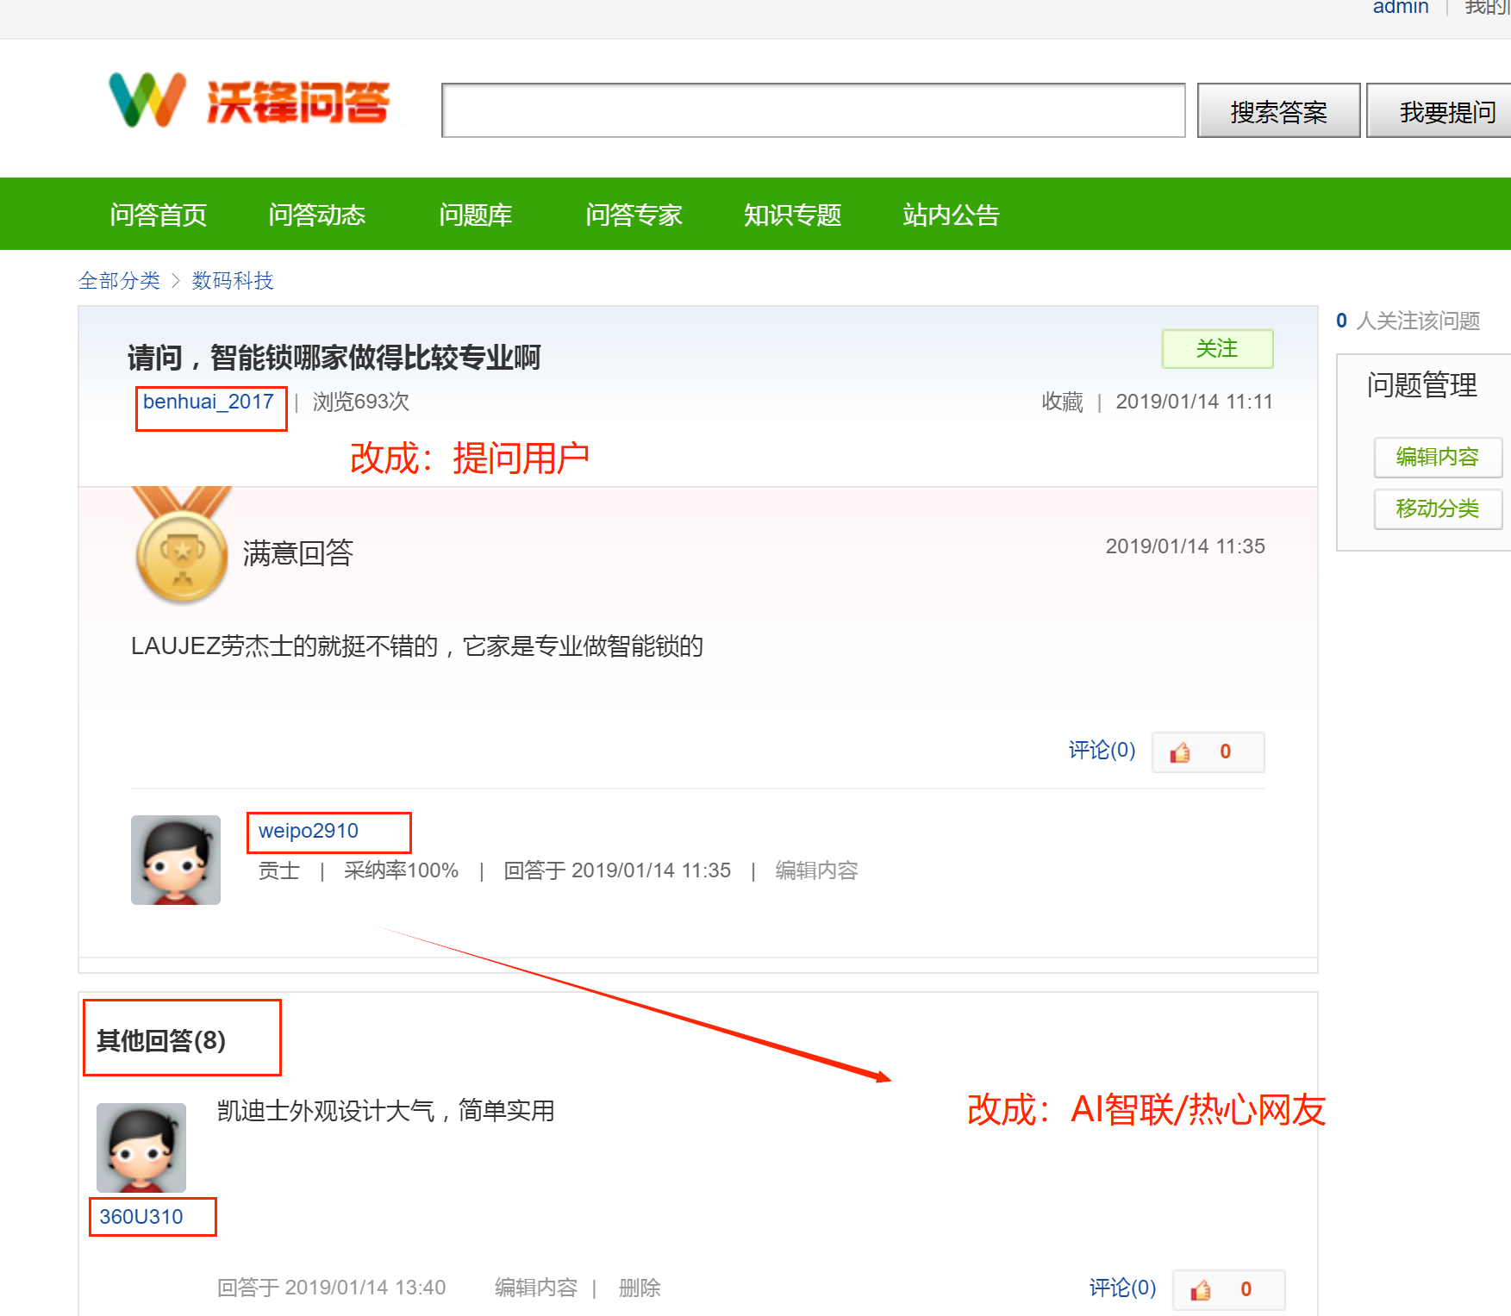Image resolution: width=1511 pixels, height=1316 pixels.
Task: Click the 数码科技 breadcrumb link
Action: tap(233, 281)
